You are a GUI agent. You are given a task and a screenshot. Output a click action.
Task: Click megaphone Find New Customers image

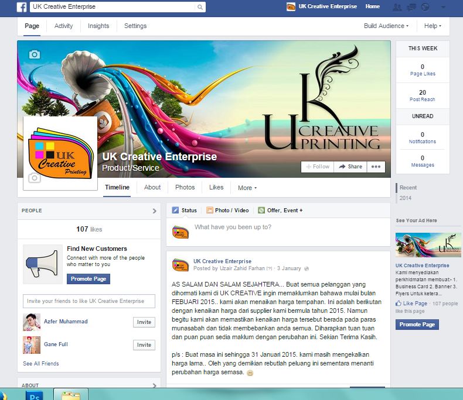43,264
